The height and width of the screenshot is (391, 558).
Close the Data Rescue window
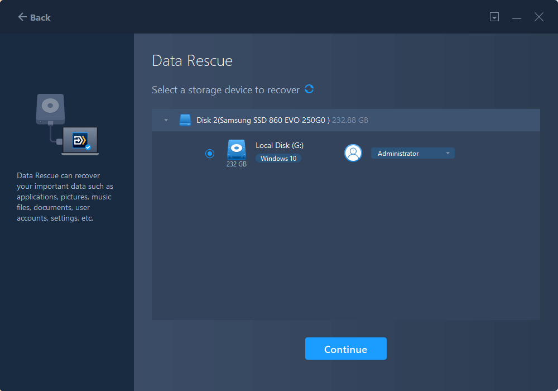click(x=539, y=17)
